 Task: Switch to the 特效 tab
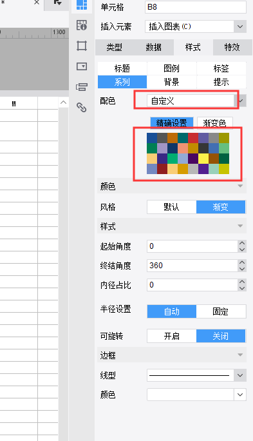(x=232, y=47)
